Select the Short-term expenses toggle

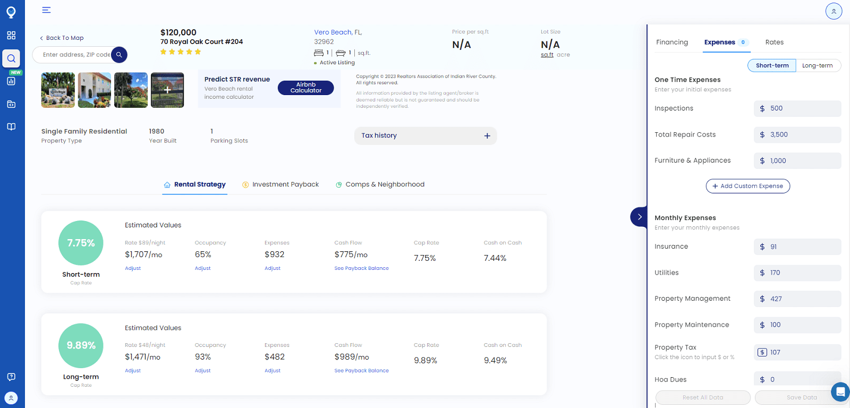772,65
